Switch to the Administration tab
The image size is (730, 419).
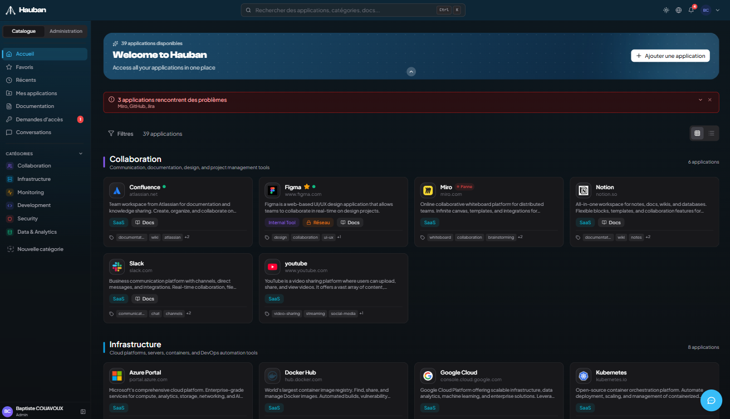[66, 31]
